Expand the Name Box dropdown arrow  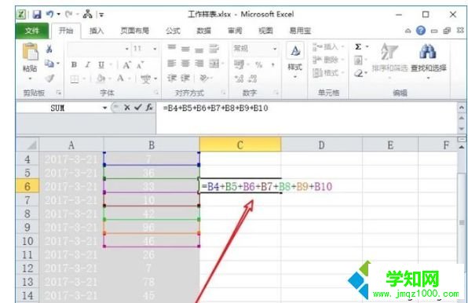tap(104, 108)
